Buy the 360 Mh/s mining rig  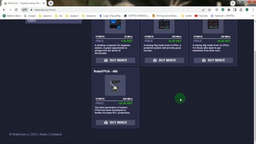tap(213, 60)
